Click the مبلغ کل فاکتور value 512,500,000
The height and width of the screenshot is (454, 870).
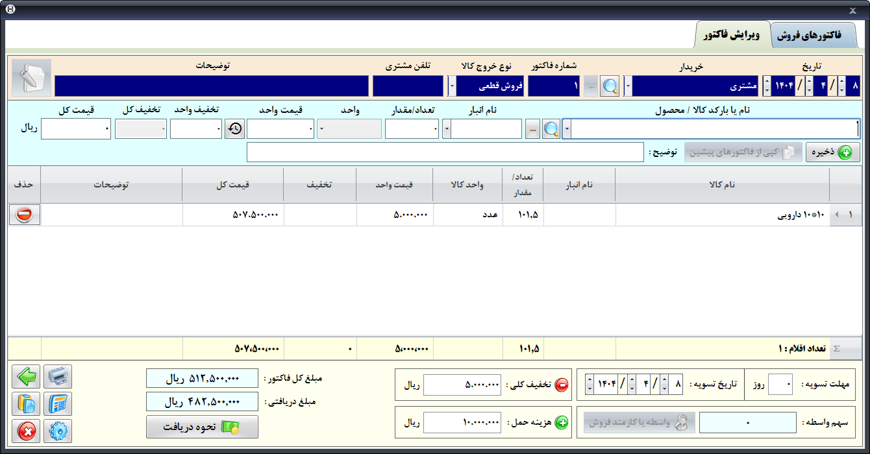pos(202,379)
